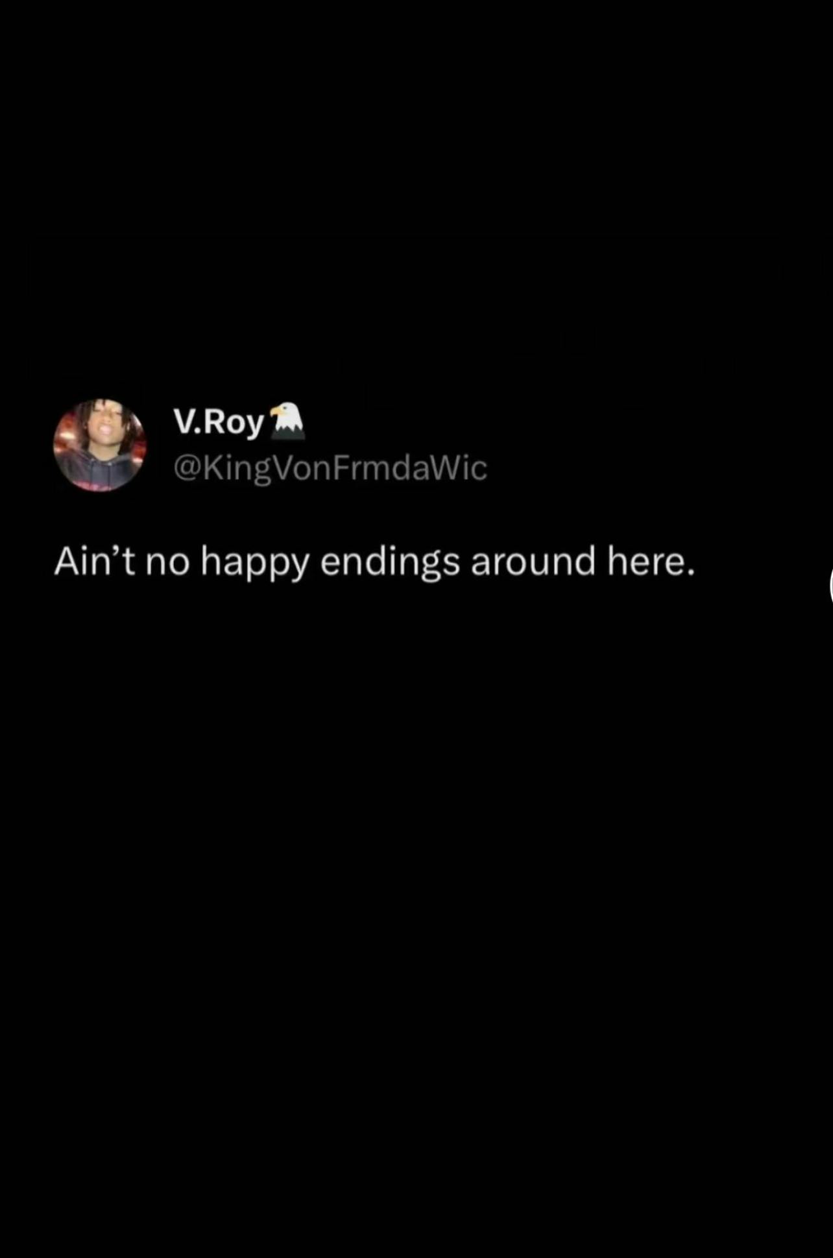Open the V.Roy display name
The image size is (833, 1258).
point(219,423)
